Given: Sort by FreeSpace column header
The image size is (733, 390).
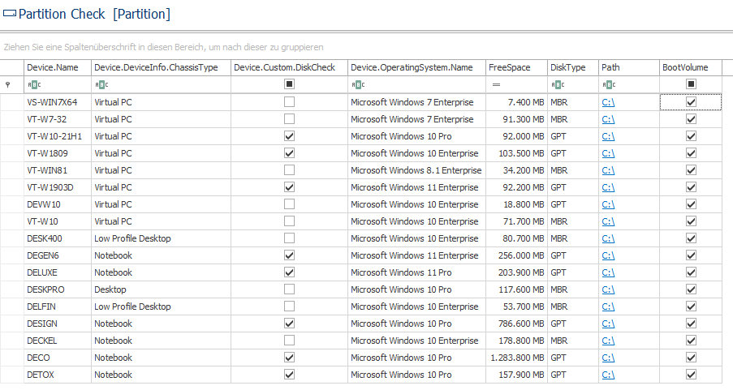Looking at the screenshot, I should click(516, 67).
